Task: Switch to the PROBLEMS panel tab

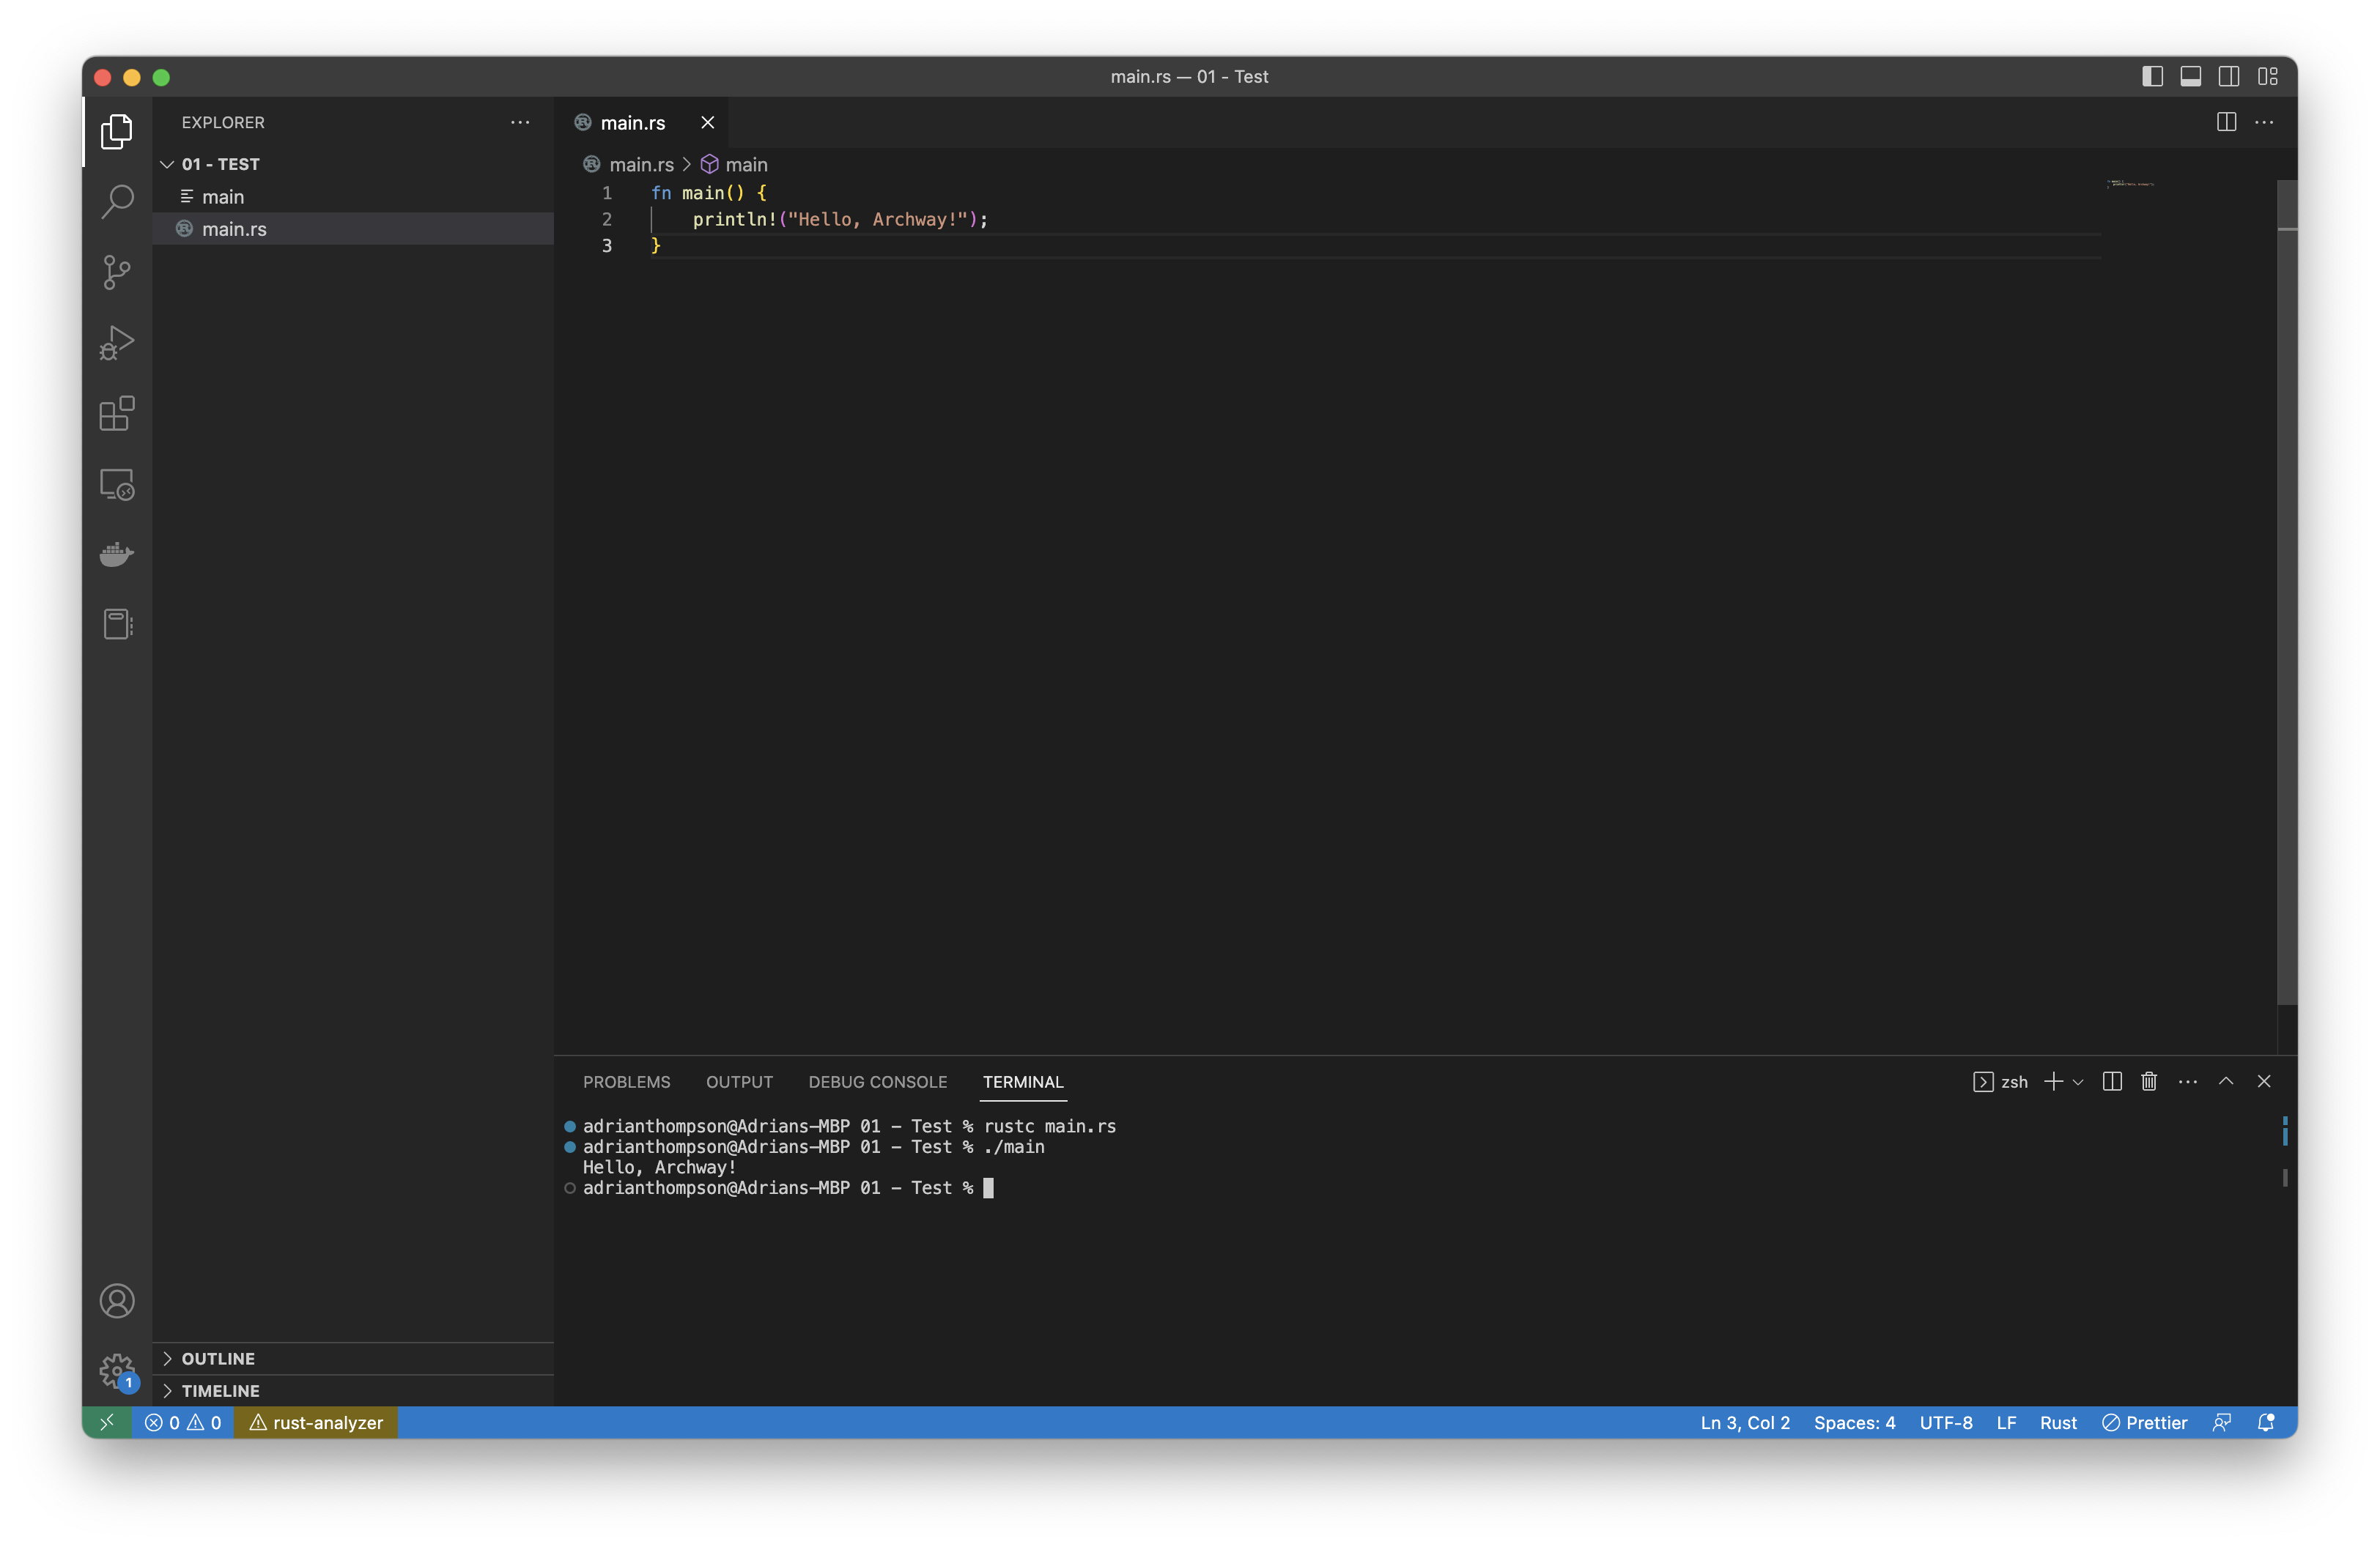Action: pos(626,1081)
